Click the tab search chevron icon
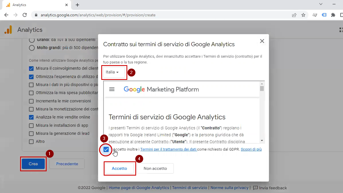Image resolution: width=343 pixels, height=193 pixels. pos(321,4)
